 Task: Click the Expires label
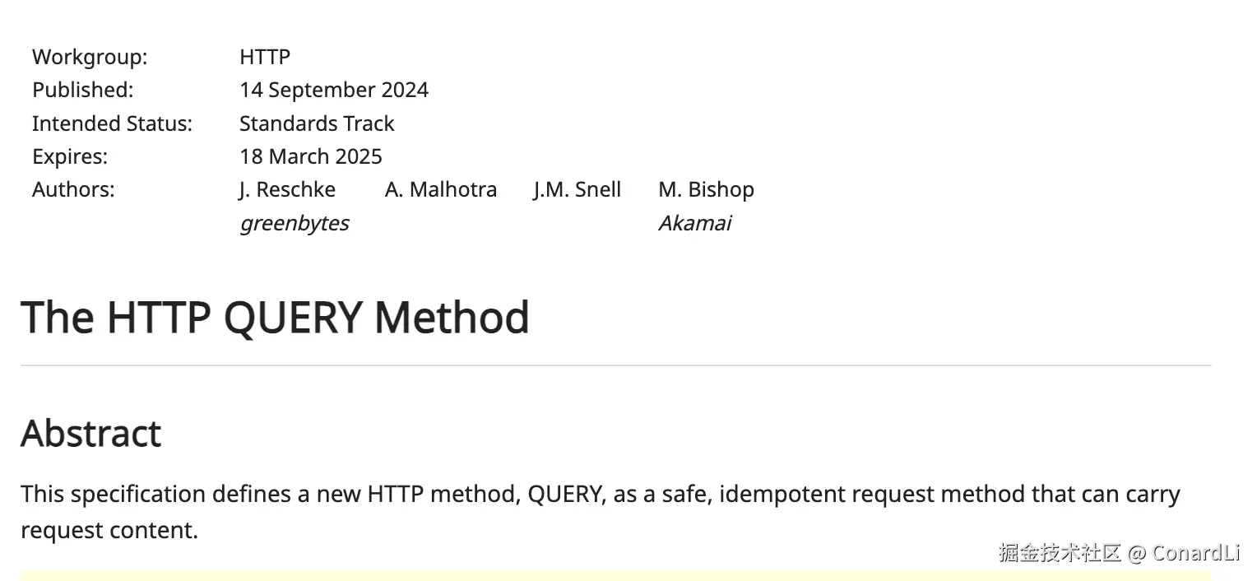click(70, 156)
